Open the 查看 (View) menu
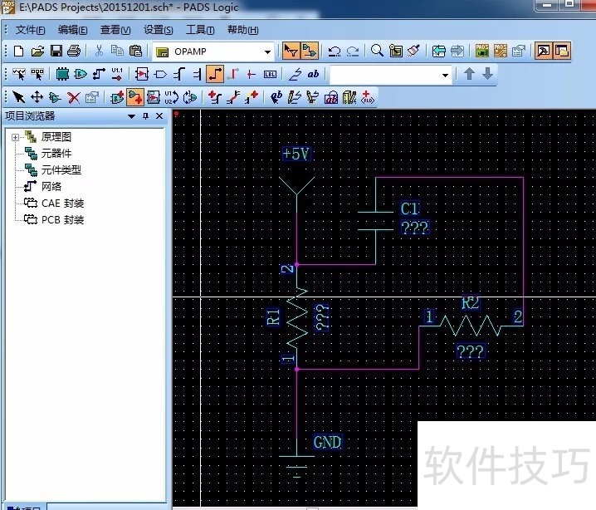Viewport: 596px width, 510px height. 115,30
